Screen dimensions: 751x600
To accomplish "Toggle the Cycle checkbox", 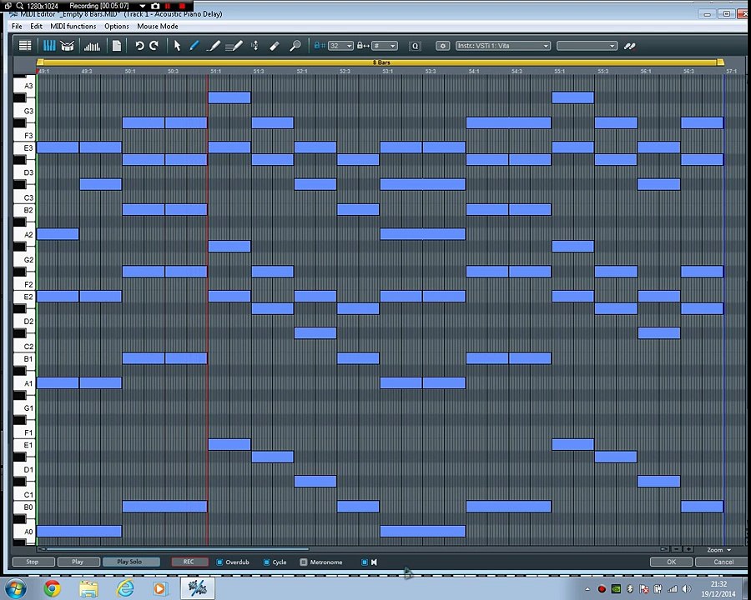I will click(x=266, y=562).
